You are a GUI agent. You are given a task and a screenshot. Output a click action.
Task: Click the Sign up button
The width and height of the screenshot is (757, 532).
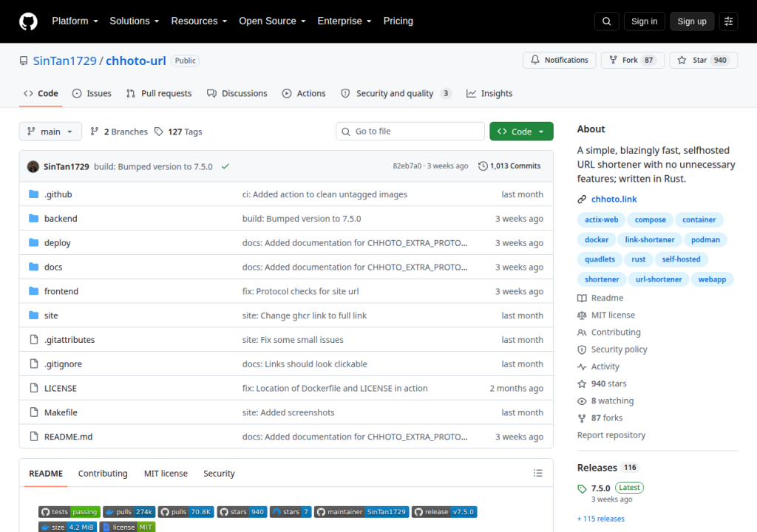[x=691, y=21]
